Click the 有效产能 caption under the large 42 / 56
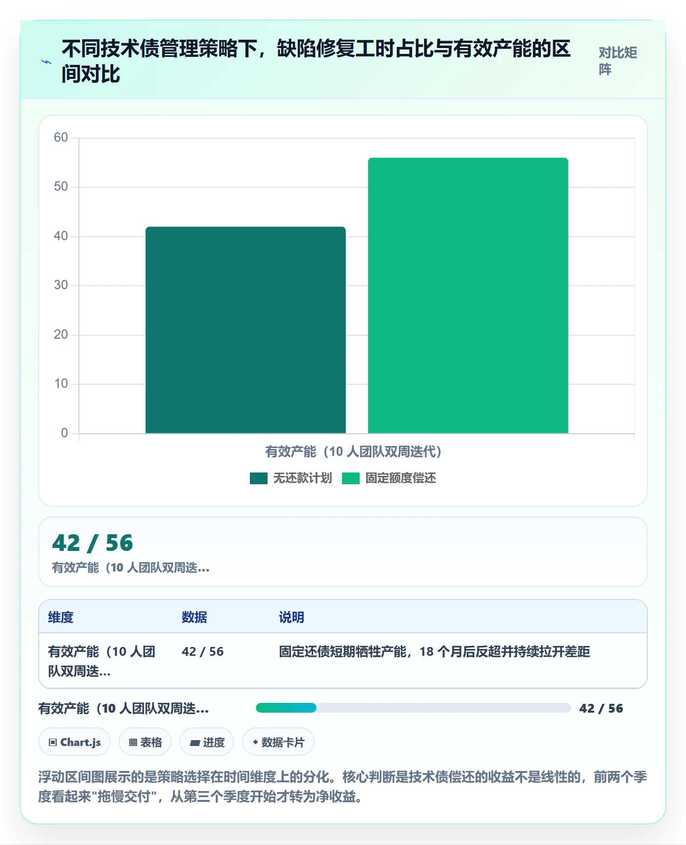686x845 pixels. [x=131, y=568]
